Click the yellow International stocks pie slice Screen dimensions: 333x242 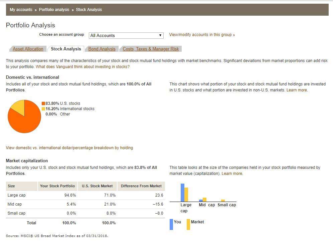click(x=18, y=106)
